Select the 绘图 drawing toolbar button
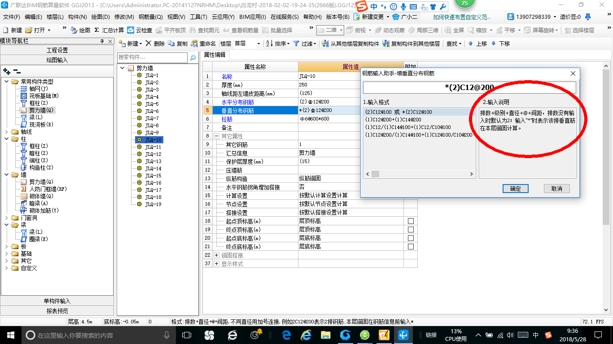The width and height of the screenshot is (613, 344). (x=81, y=30)
